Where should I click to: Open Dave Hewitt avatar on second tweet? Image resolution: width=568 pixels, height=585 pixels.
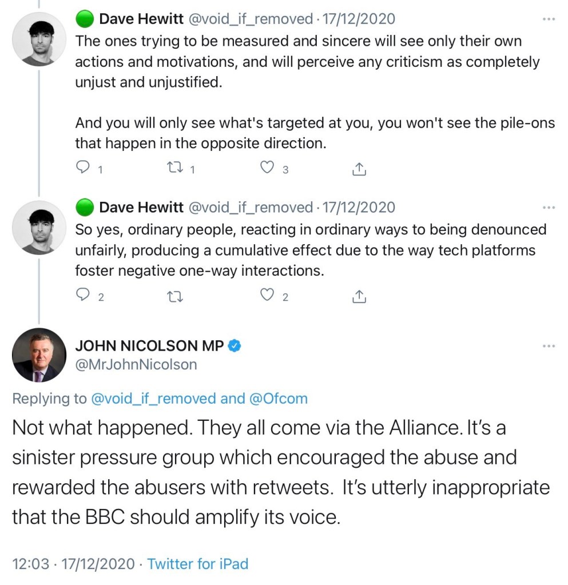pyautogui.click(x=39, y=227)
